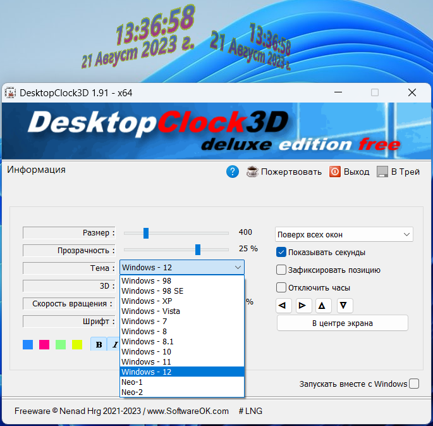Click the Информация label
This screenshot has width=433, height=426.
click(36, 170)
